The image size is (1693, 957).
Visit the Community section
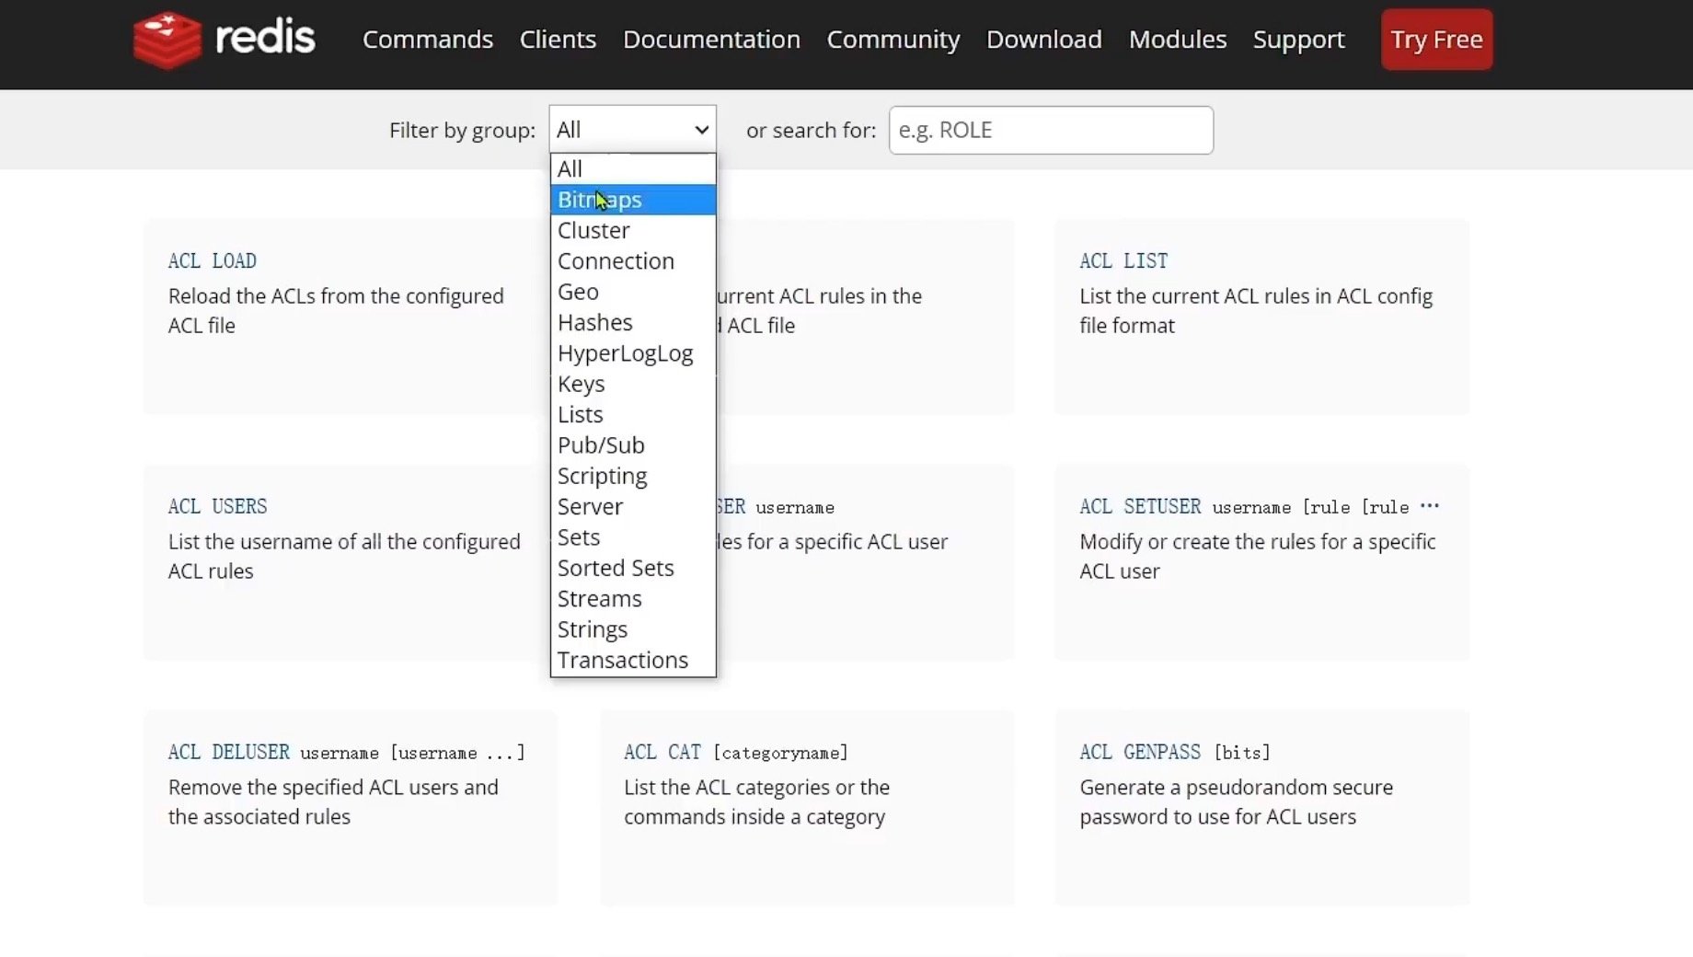click(x=893, y=40)
